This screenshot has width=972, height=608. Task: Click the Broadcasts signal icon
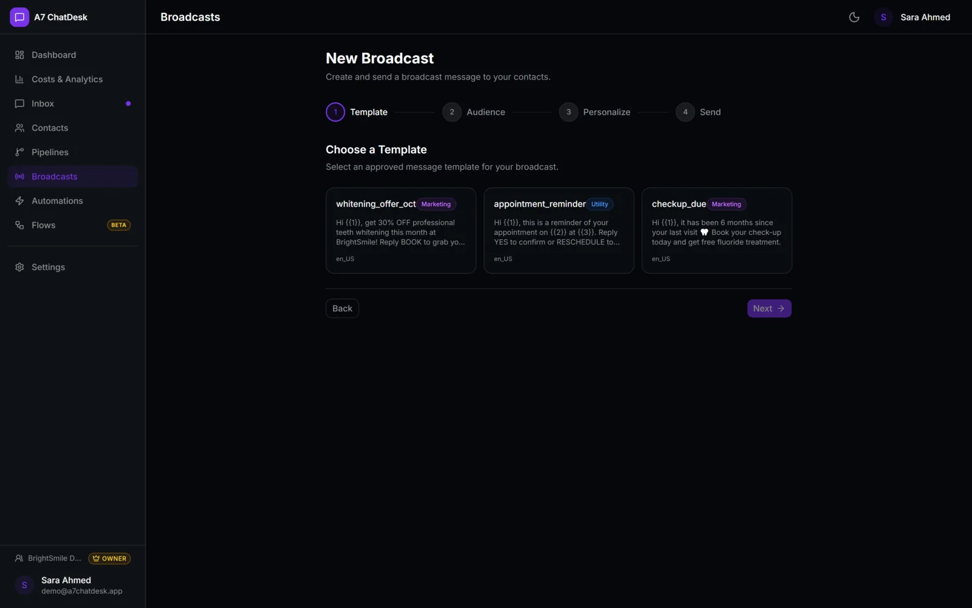[x=19, y=176]
